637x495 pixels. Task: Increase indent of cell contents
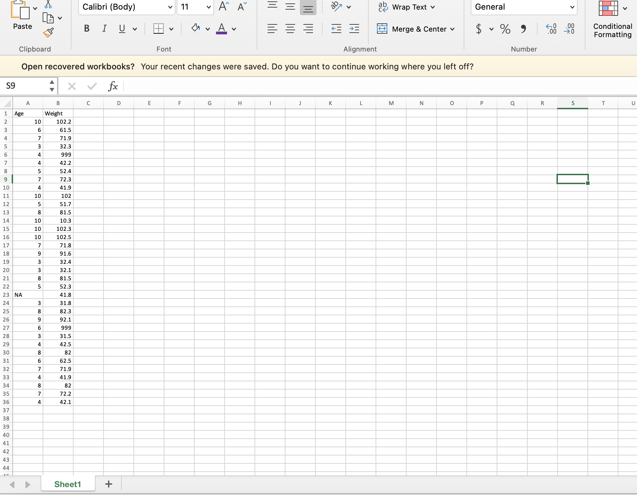(x=354, y=29)
